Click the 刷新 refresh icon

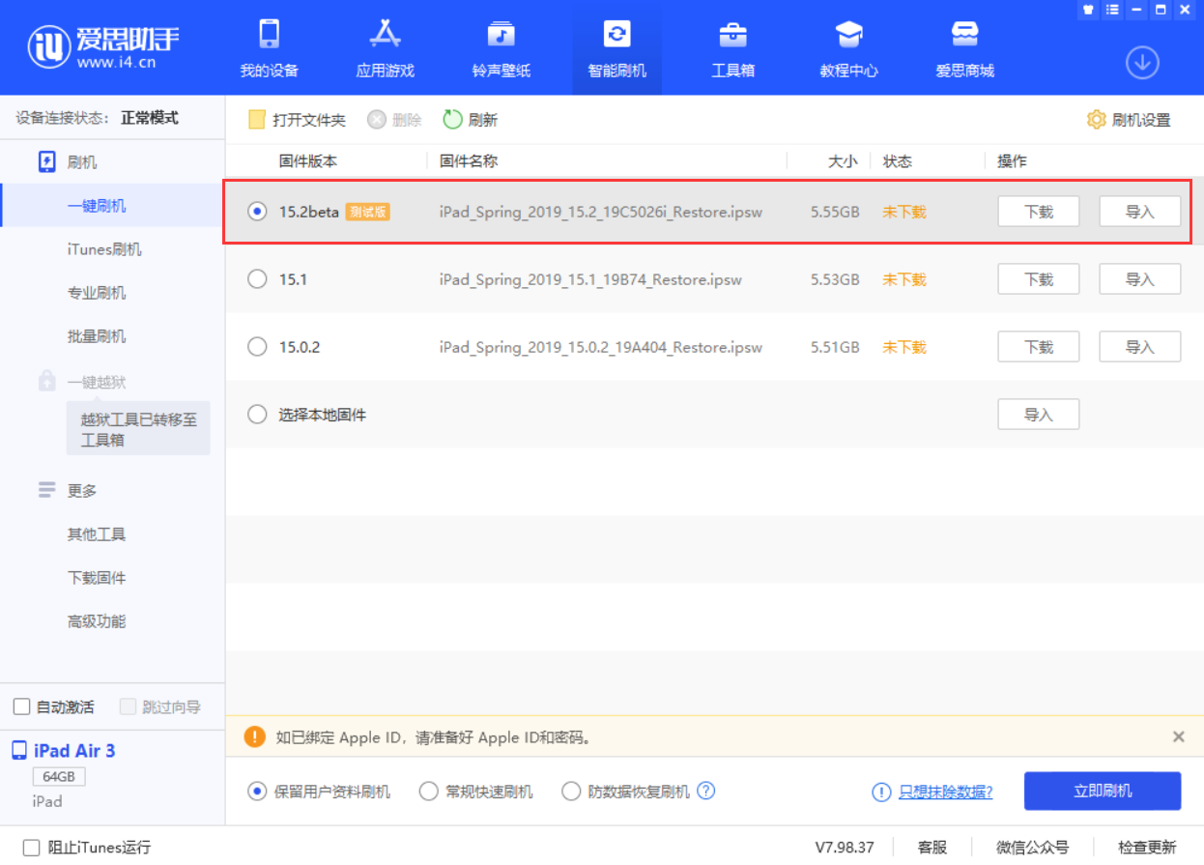pos(452,120)
